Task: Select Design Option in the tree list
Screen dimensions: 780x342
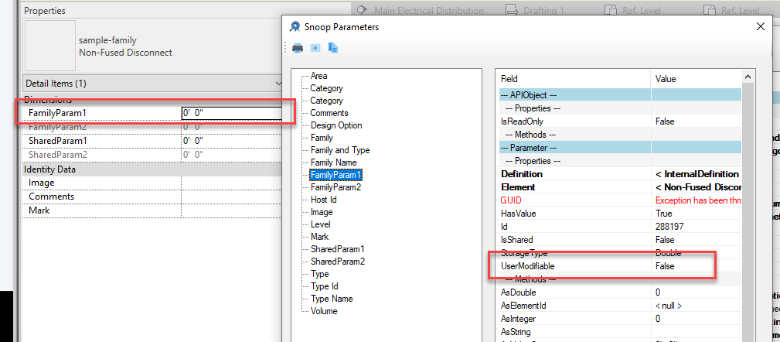Action: [x=336, y=125]
